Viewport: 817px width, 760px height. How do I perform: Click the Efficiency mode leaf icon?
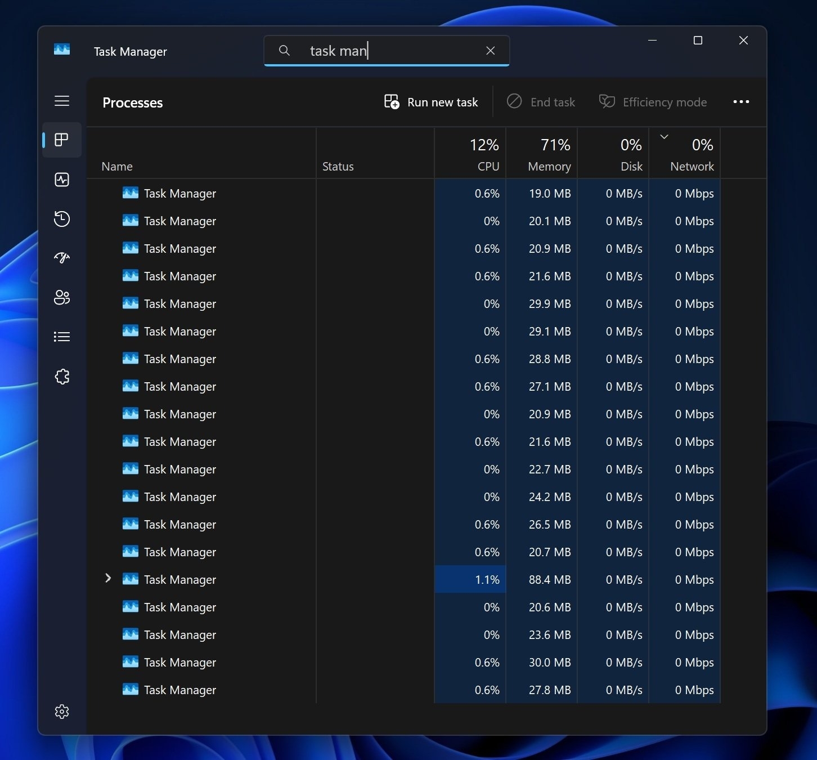point(607,101)
